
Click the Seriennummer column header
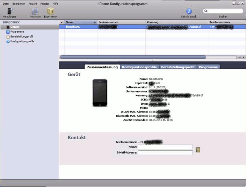point(121,22)
